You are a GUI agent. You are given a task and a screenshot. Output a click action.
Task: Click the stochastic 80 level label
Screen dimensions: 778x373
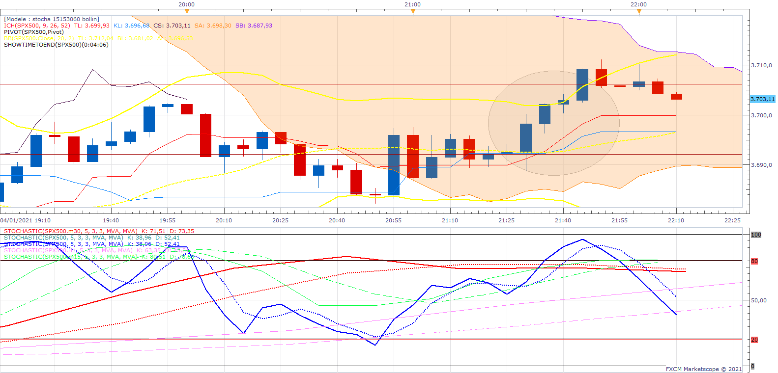[x=754, y=261]
